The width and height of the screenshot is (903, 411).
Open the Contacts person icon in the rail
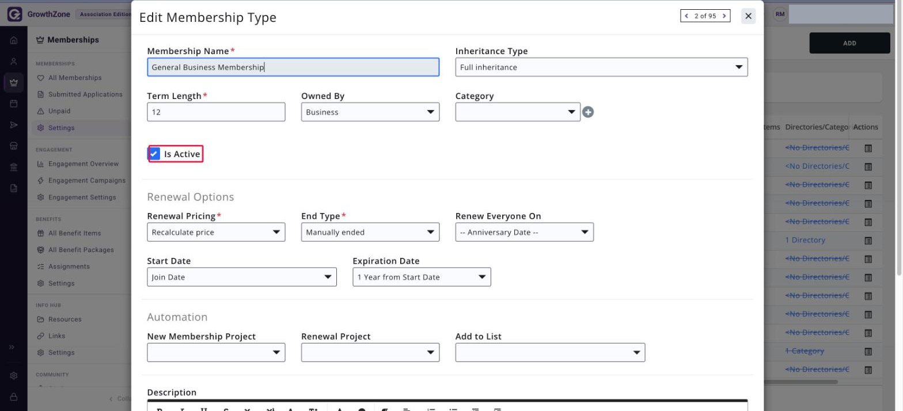coord(14,62)
